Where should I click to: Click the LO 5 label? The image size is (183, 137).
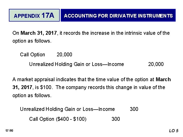pos(174,131)
